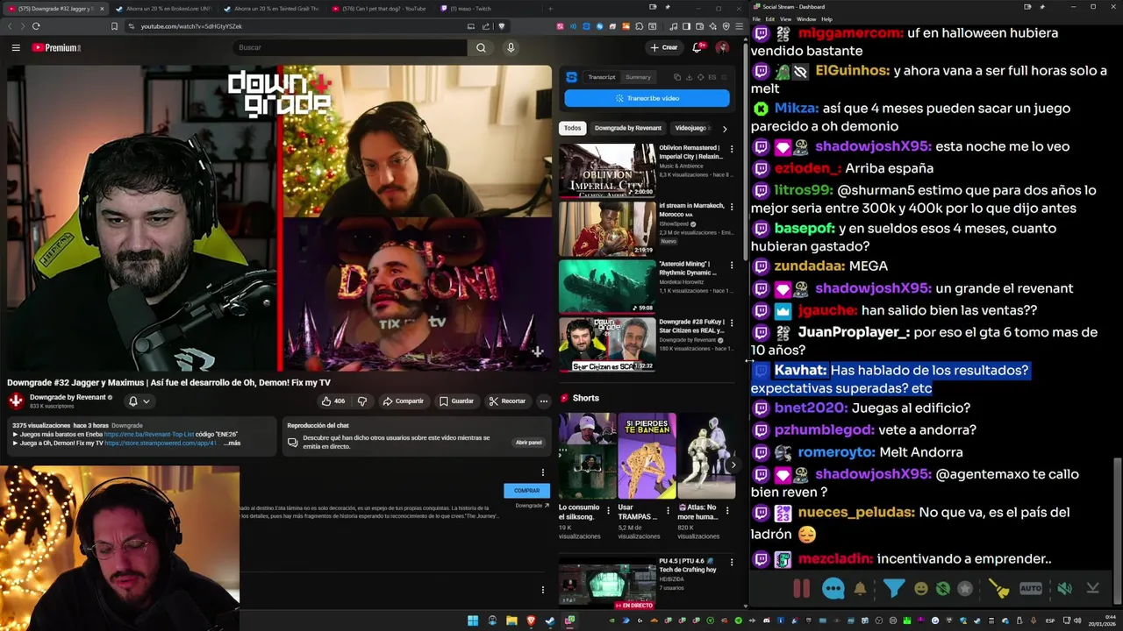1123x631 pixels.
Task: Start voice search with the microphone icon
Action: click(511, 47)
